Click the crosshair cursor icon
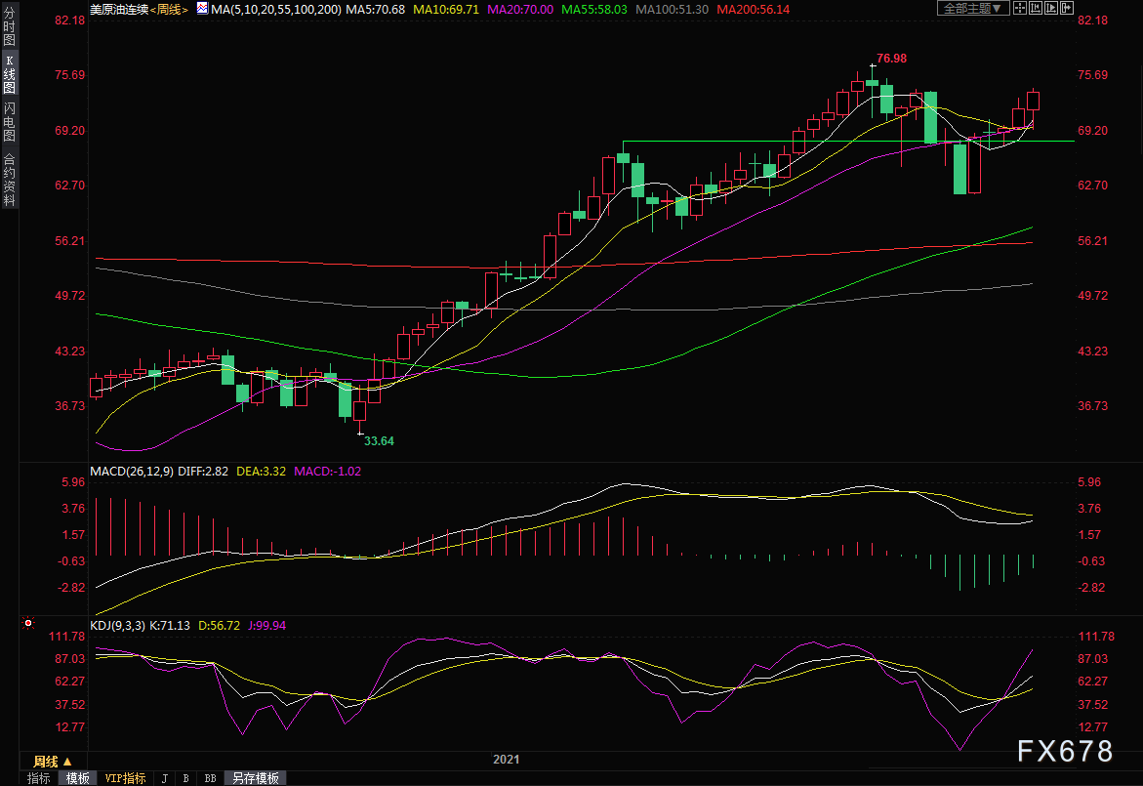 click(1019, 9)
